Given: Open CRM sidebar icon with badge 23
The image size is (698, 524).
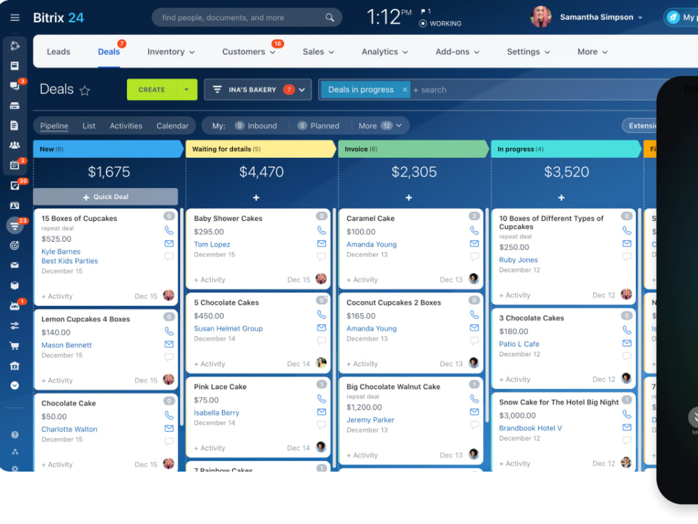Looking at the screenshot, I should coord(15,226).
